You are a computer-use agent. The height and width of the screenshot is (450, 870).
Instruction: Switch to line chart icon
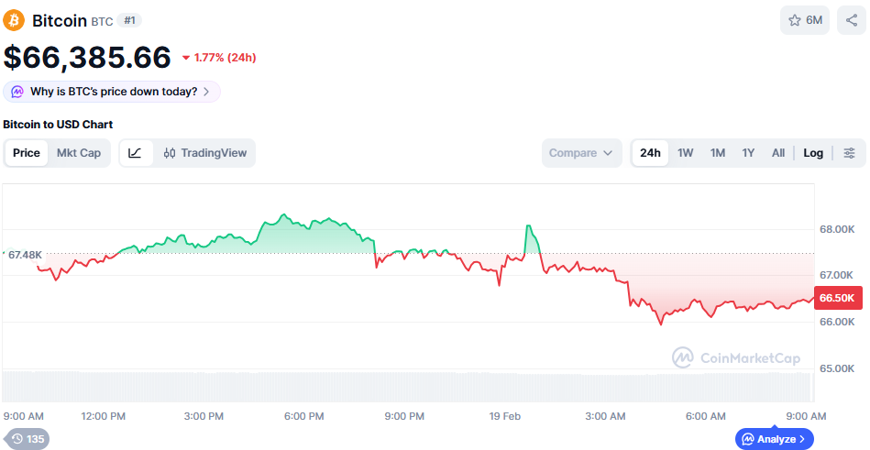coord(136,153)
